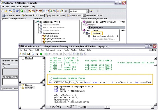This screenshot has height=110, width=158.
Task: Collapse the Source Code LabWindows/CVI node
Action: click(x=81, y=22)
